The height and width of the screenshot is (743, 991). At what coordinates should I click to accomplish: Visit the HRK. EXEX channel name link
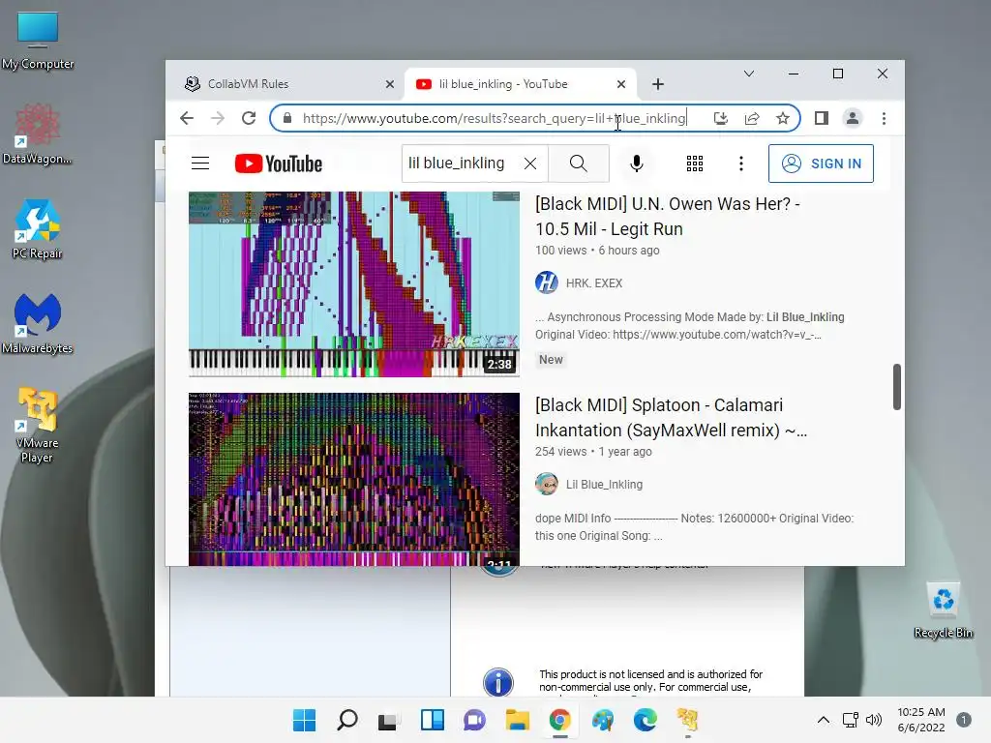coord(594,283)
